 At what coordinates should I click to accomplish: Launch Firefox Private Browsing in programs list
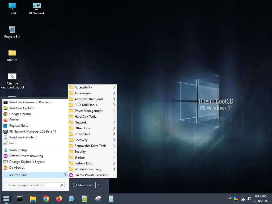(92, 175)
